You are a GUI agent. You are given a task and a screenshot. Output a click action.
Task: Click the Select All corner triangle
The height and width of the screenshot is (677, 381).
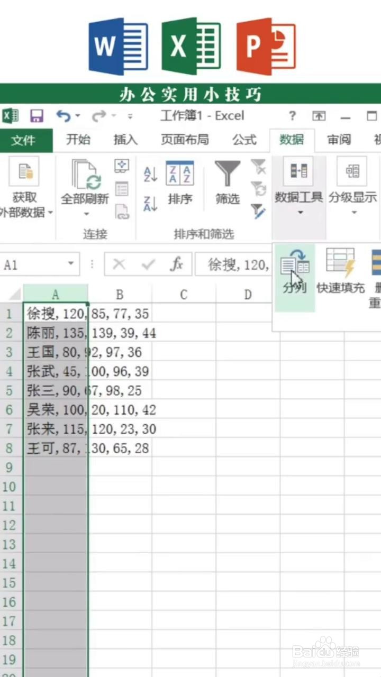click(x=14, y=294)
